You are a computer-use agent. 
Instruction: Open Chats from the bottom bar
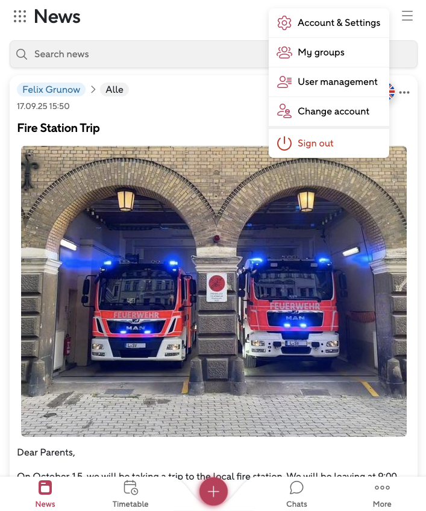tap(296, 494)
